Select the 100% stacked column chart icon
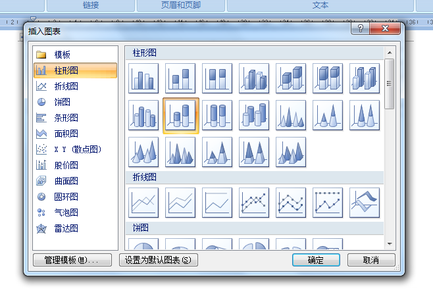 [x=217, y=78]
